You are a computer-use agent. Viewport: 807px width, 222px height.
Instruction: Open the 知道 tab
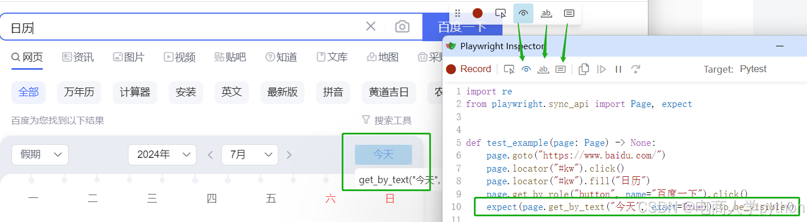[x=281, y=57]
